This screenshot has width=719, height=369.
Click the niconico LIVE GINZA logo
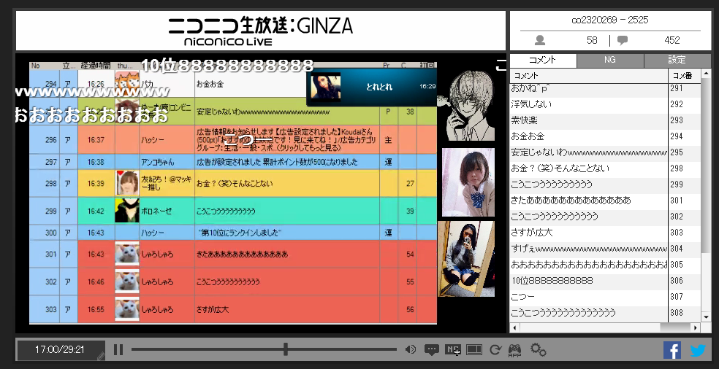pyautogui.click(x=260, y=31)
